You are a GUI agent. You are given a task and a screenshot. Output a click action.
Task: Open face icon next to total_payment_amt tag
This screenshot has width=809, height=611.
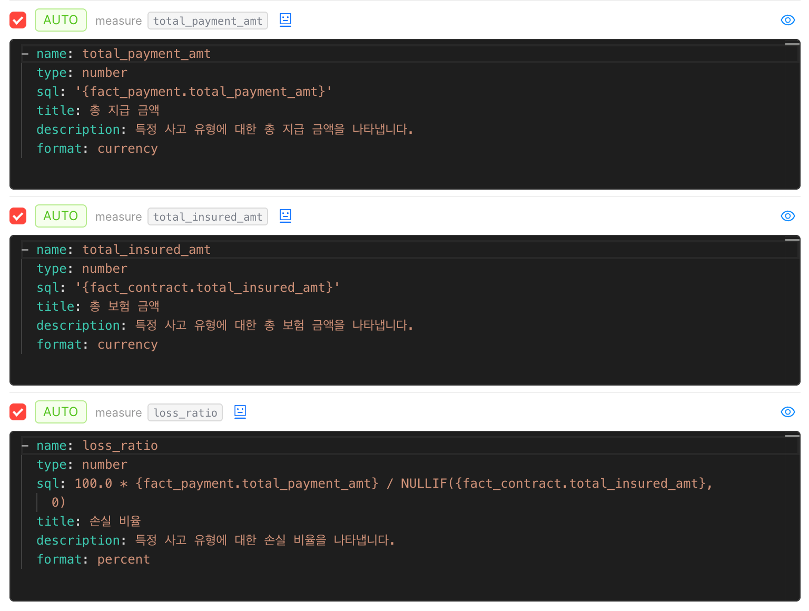(x=285, y=20)
